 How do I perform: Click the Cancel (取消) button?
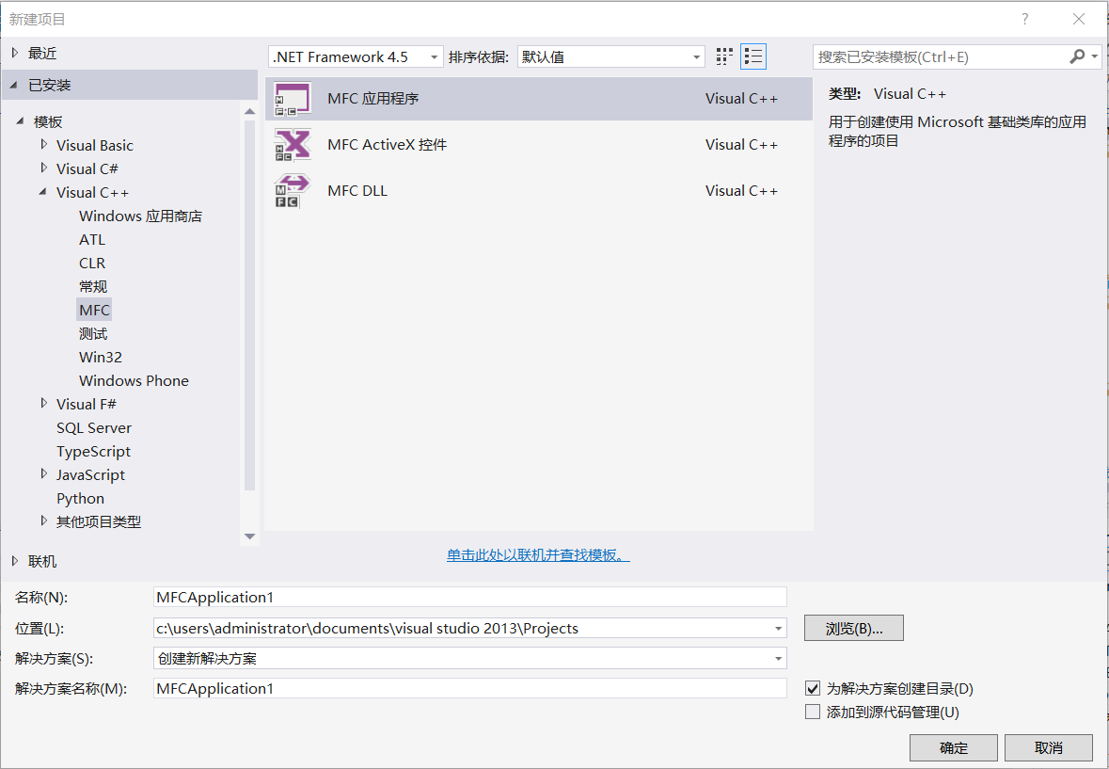coord(1048,747)
